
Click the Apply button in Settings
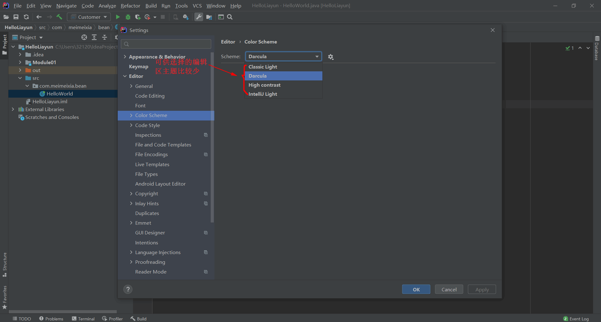point(482,289)
